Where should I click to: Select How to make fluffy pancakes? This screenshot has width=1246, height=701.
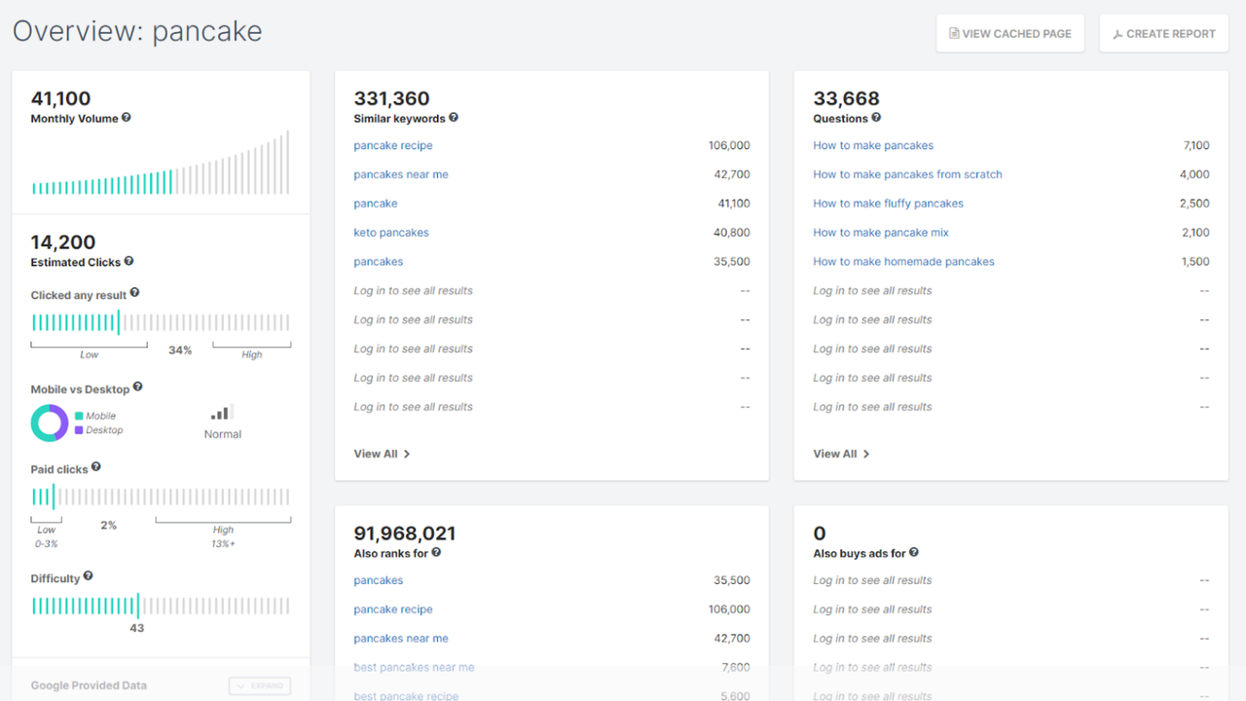coord(888,203)
